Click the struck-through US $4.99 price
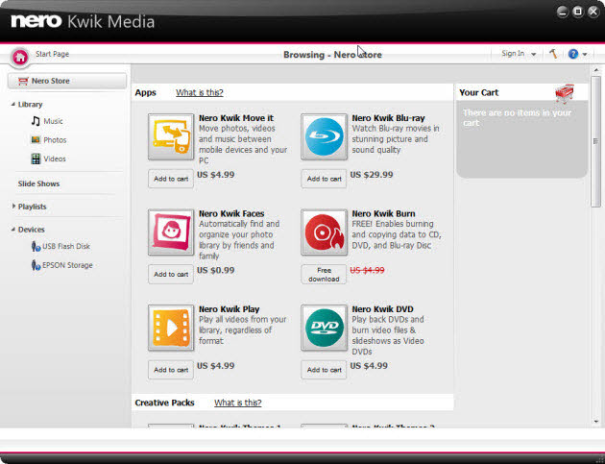Screen dimensions: 605x464 (367, 270)
